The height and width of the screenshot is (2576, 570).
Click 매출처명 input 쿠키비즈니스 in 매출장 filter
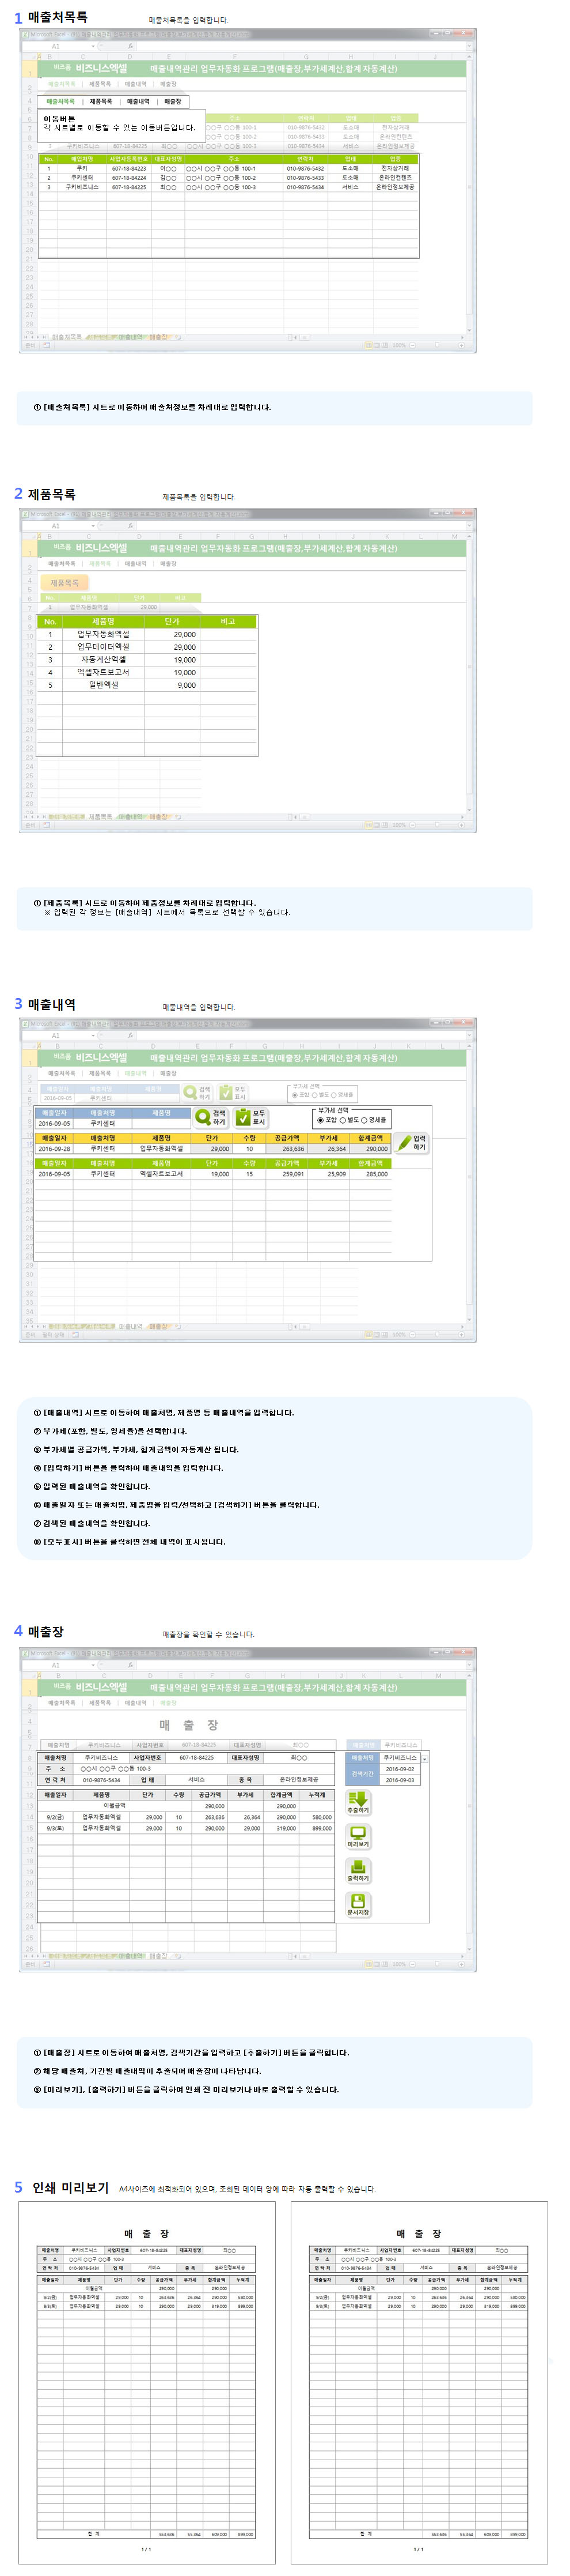tap(401, 1758)
